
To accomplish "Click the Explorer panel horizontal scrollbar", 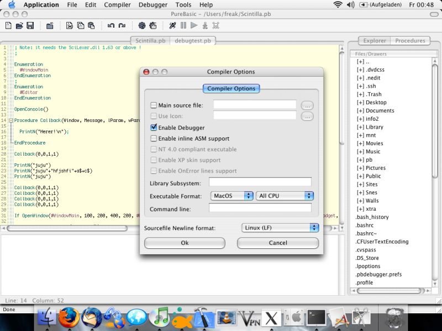I will 391,291.
